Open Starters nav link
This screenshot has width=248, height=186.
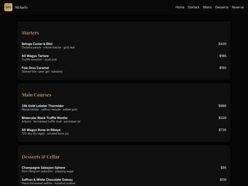click(x=193, y=7)
